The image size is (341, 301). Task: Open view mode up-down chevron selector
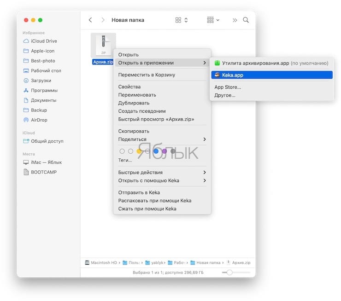click(186, 20)
